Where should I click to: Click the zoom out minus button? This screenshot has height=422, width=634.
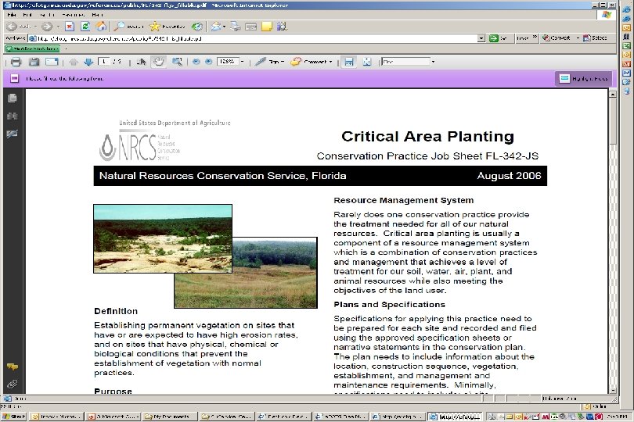[196, 62]
